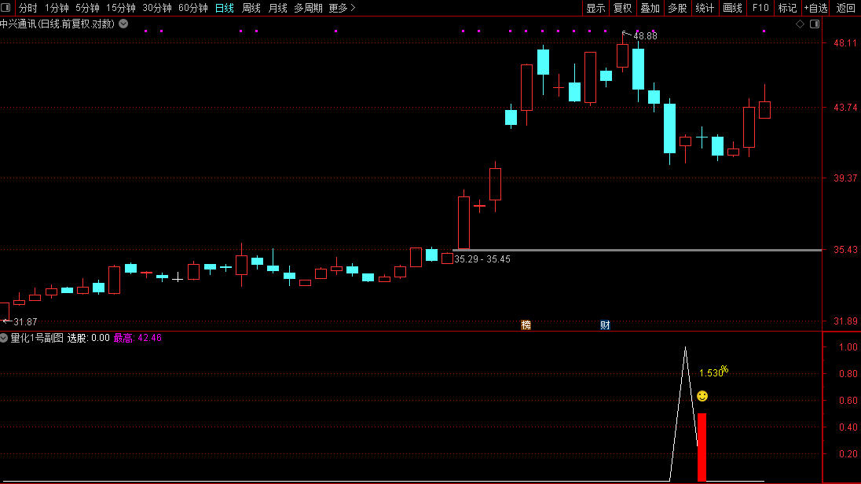This screenshot has width=861, height=484.
Task: Select the 60分钟 period tab
Action: [193, 8]
